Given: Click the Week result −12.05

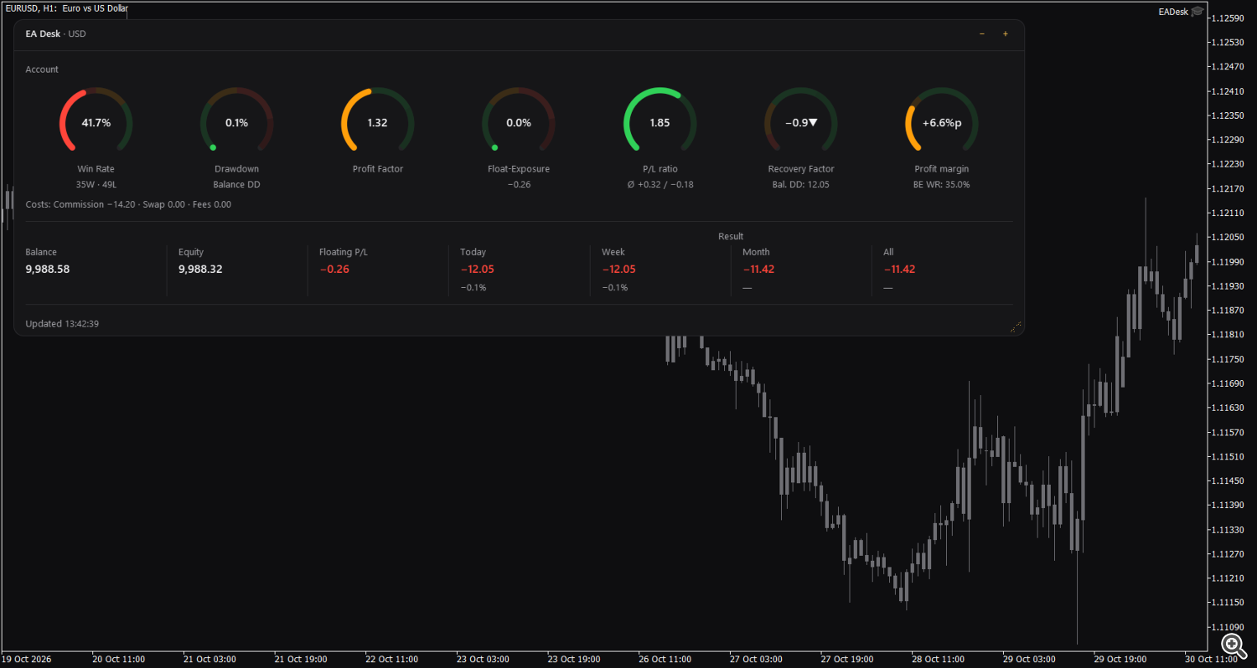Looking at the screenshot, I should coord(618,270).
